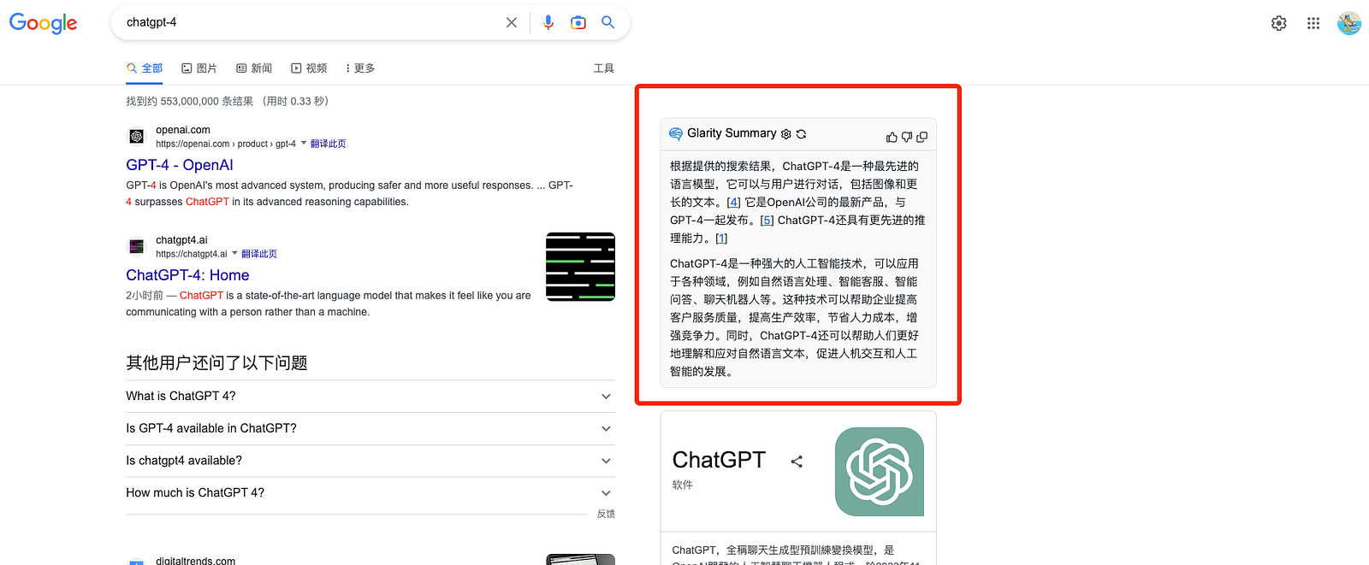Refresh the Glarity Summary
The height and width of the screenshot is (565, 1369).
[x=801, y=134]
